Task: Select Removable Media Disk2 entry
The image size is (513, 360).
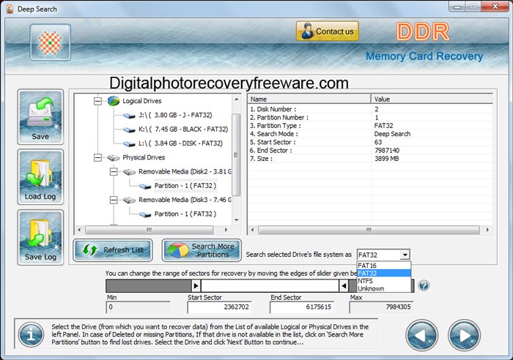Action: coord(185,171)
